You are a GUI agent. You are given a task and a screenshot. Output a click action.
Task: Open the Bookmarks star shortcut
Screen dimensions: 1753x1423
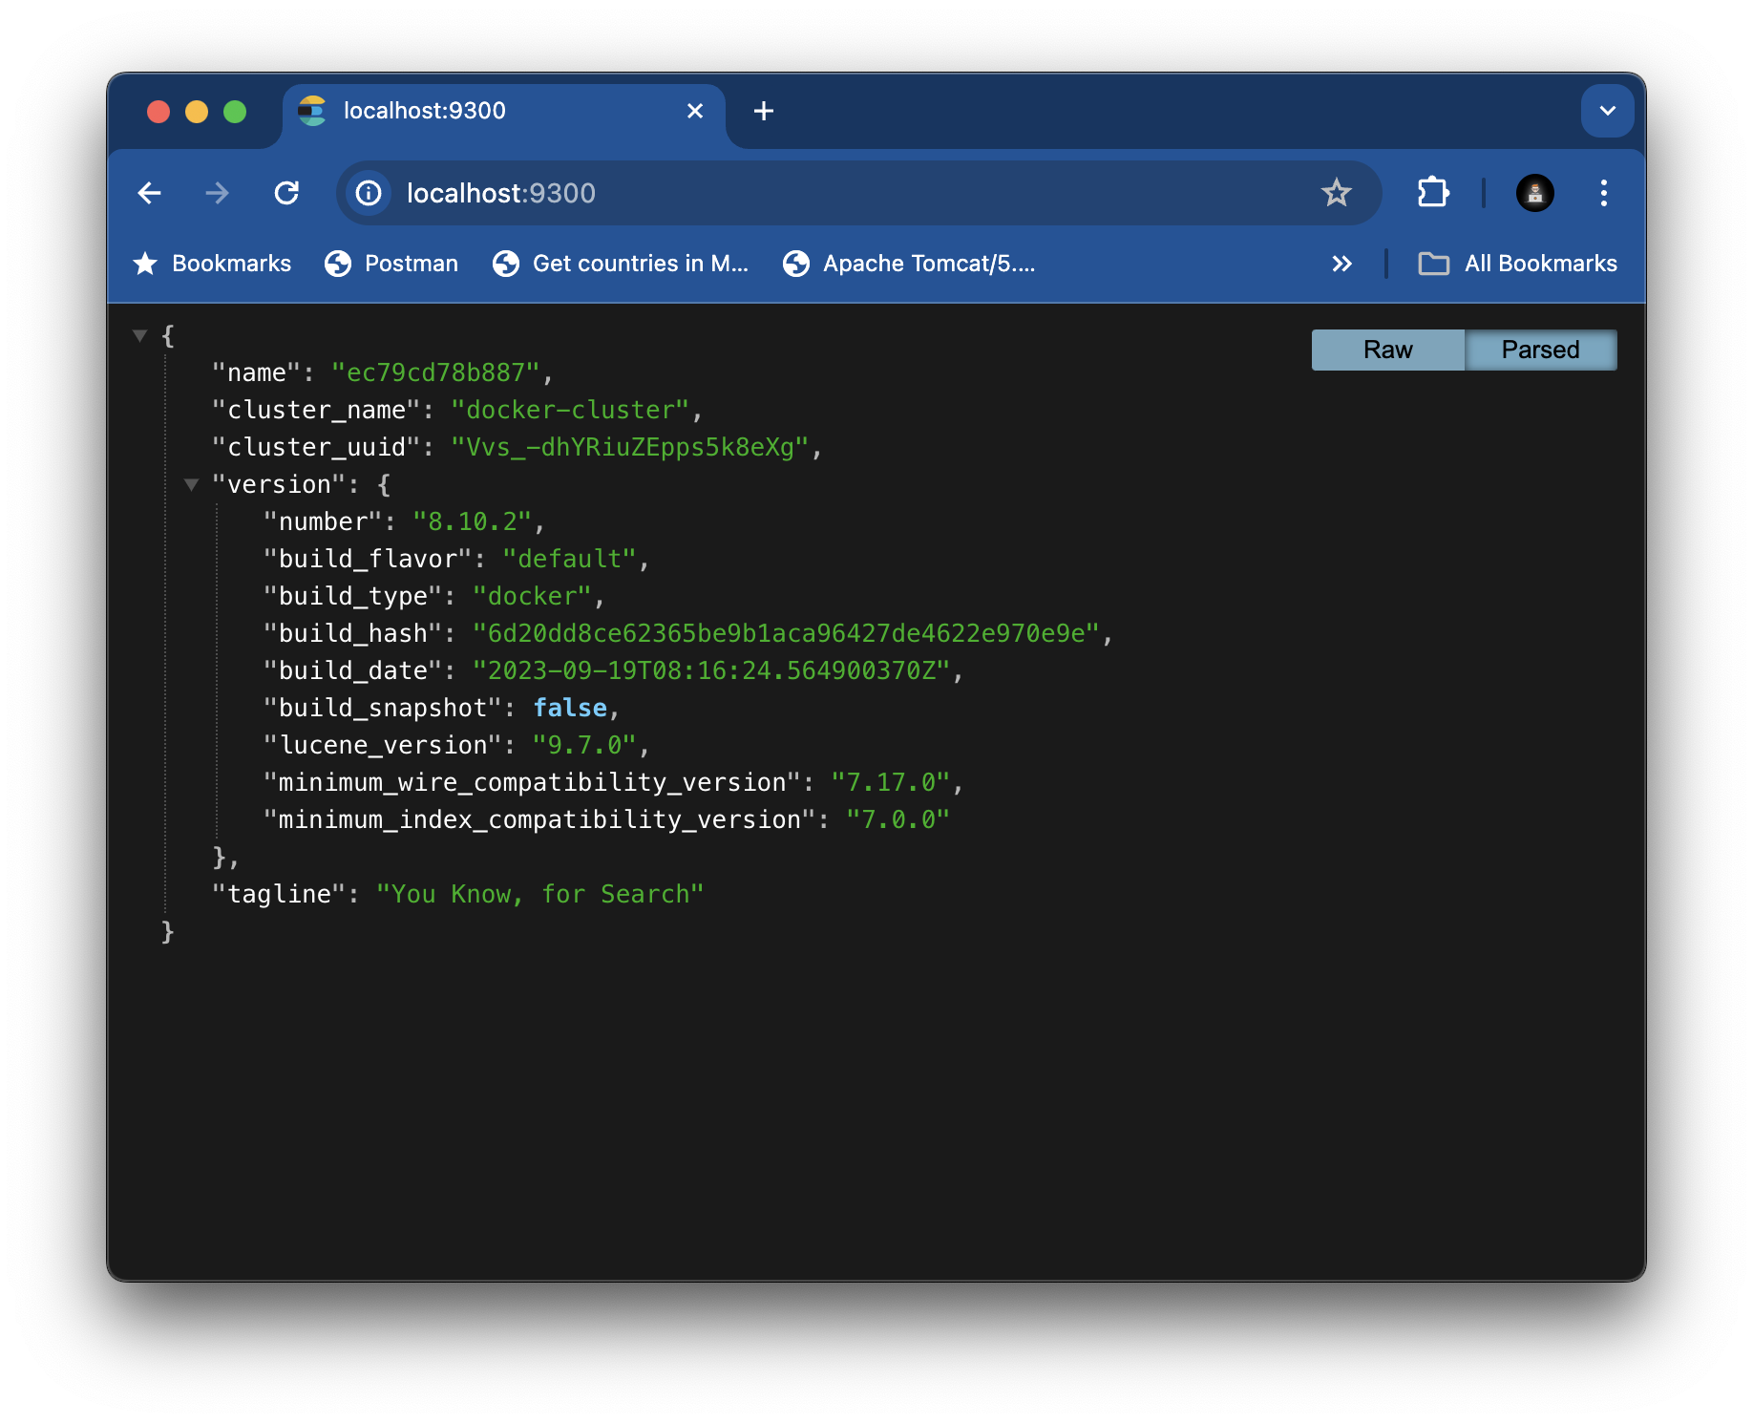click(212, 264)
